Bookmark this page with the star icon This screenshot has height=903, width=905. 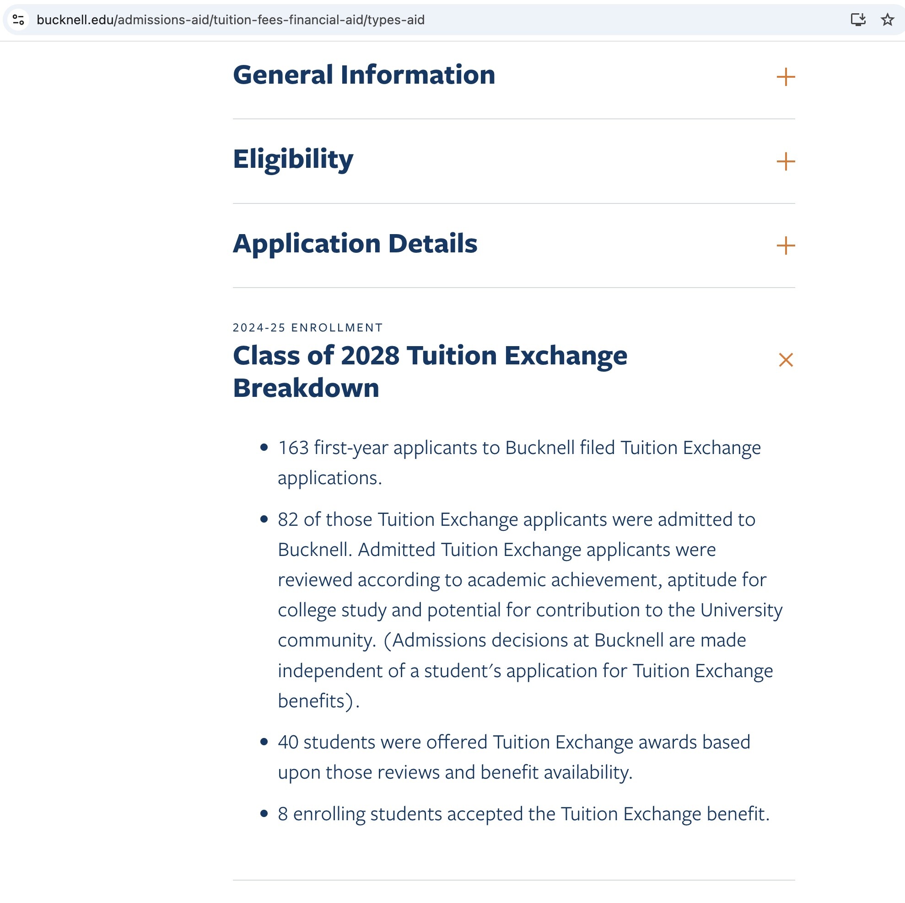point(887,20)
